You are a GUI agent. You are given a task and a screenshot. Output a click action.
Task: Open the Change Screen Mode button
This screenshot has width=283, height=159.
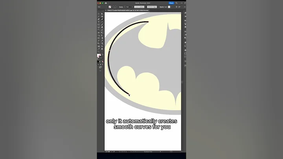coord(100,67)
